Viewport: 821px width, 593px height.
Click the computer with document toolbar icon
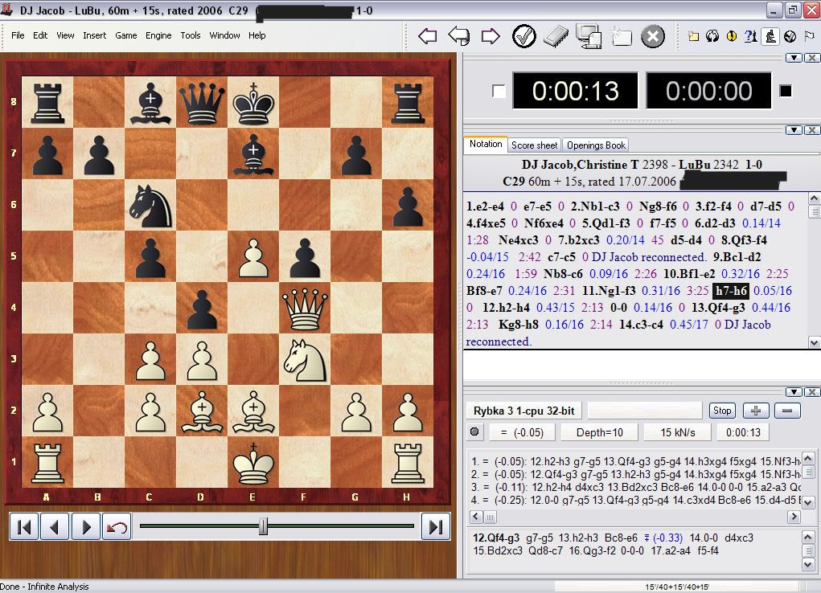589,37
